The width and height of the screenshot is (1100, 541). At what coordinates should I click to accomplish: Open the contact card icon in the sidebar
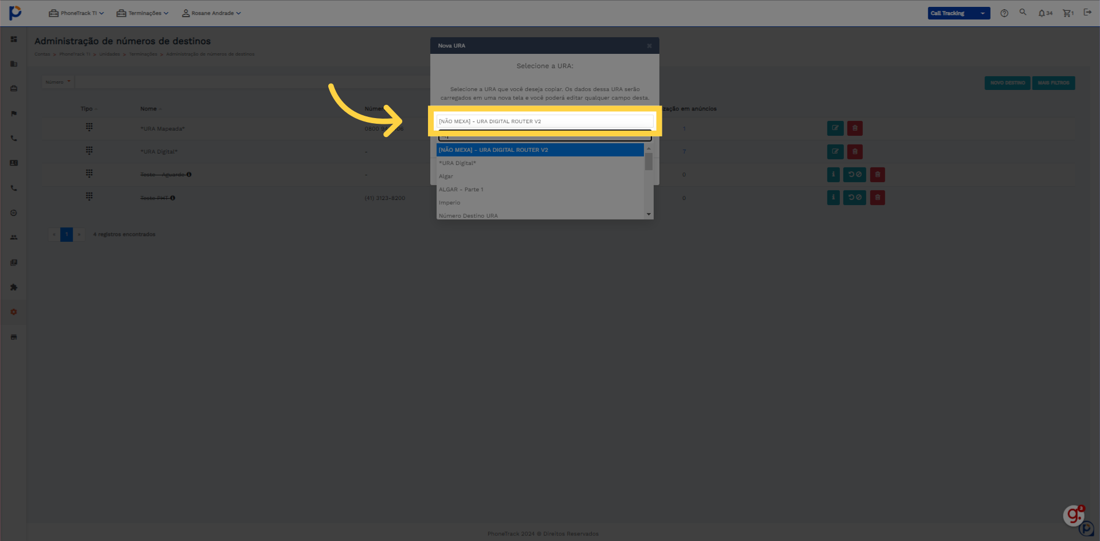coord(14,163)
